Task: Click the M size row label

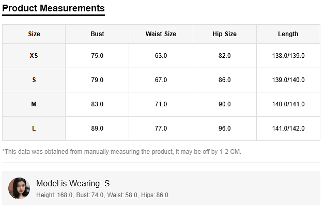Action: tap(34, 104)
